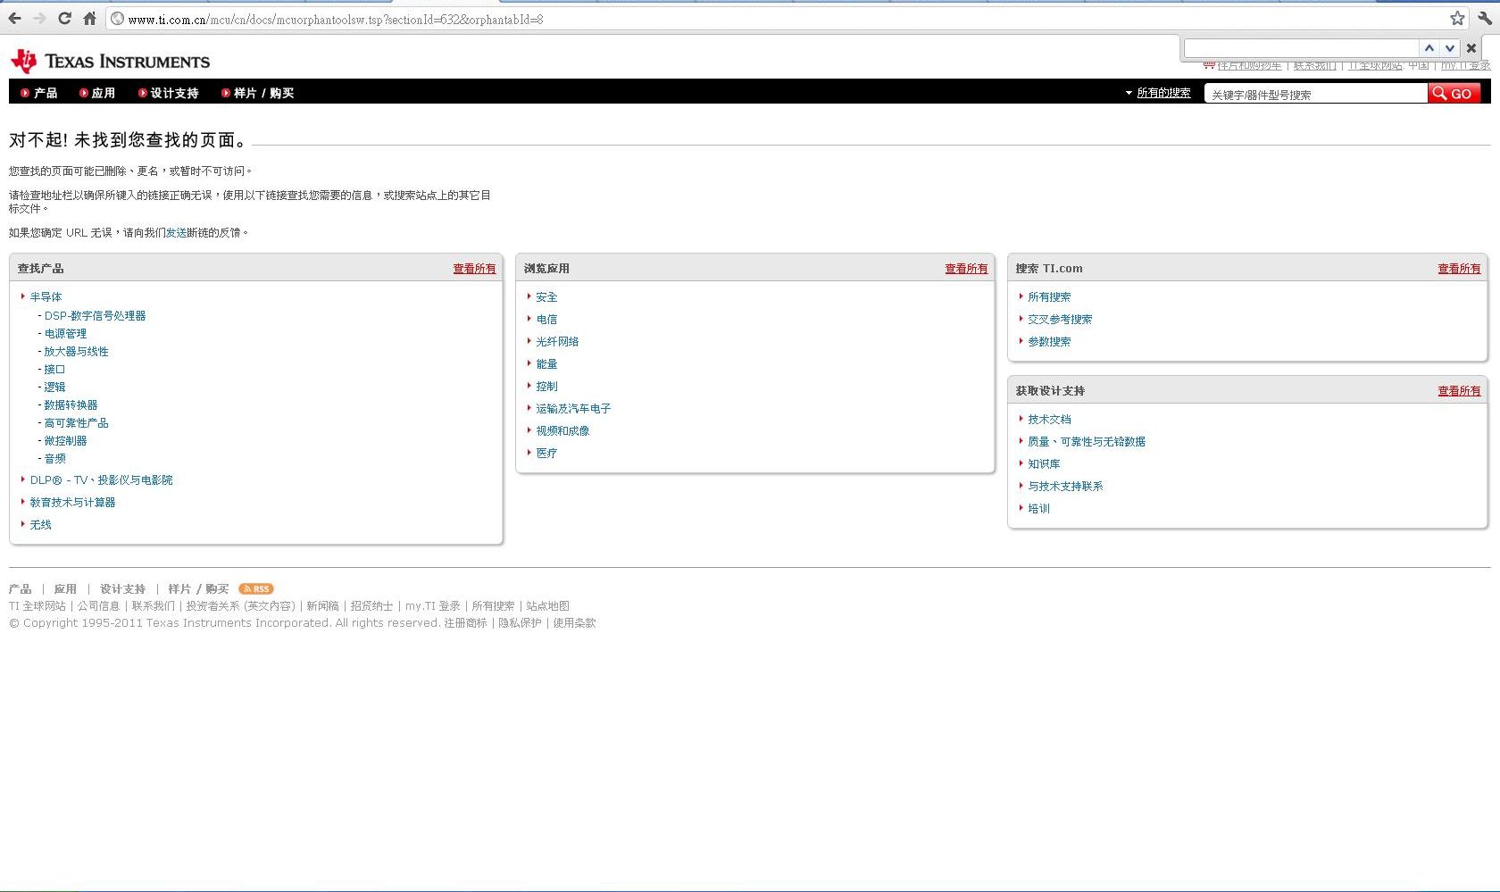Viewport: 1500px width, 892px height.
Task: Click the keyword/part number search field
Action: [1315, 94]
